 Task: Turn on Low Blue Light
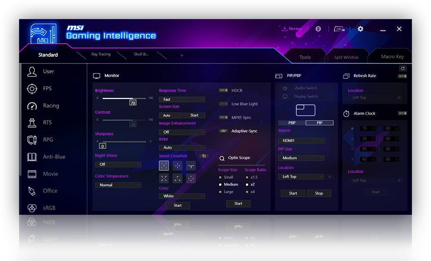tap(223, 104)
